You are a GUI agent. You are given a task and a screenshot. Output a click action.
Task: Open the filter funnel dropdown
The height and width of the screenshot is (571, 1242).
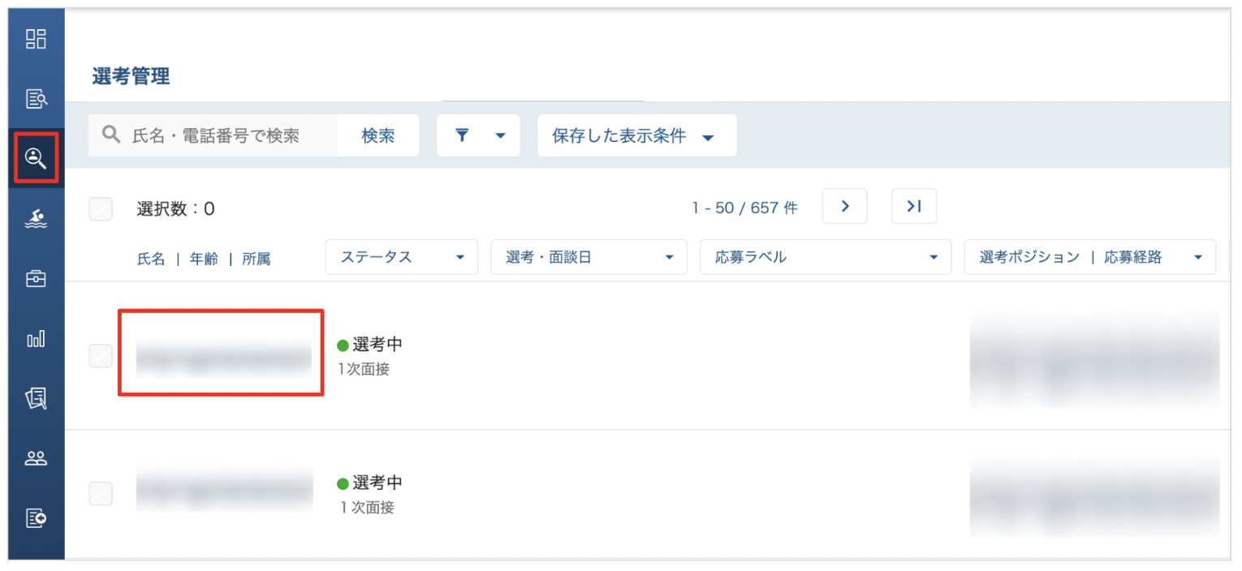[478, 135]
